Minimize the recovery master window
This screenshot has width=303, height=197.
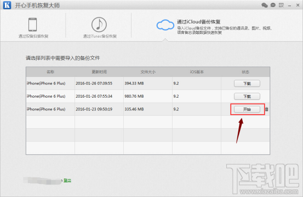tap(289, 6)
